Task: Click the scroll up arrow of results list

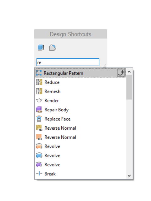Action: tap(129, 72)
